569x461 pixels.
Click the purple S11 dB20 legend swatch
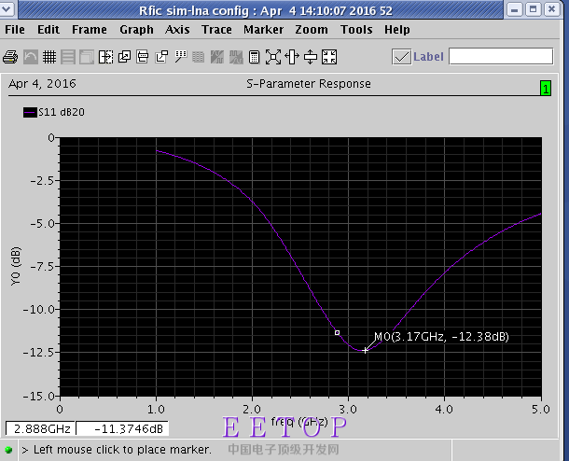30,113
